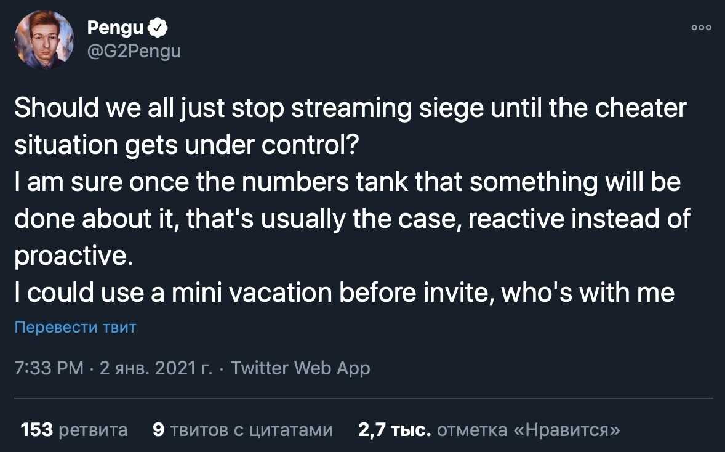
Task: Open the Twitter Web App source link
Action: point(300,368)
